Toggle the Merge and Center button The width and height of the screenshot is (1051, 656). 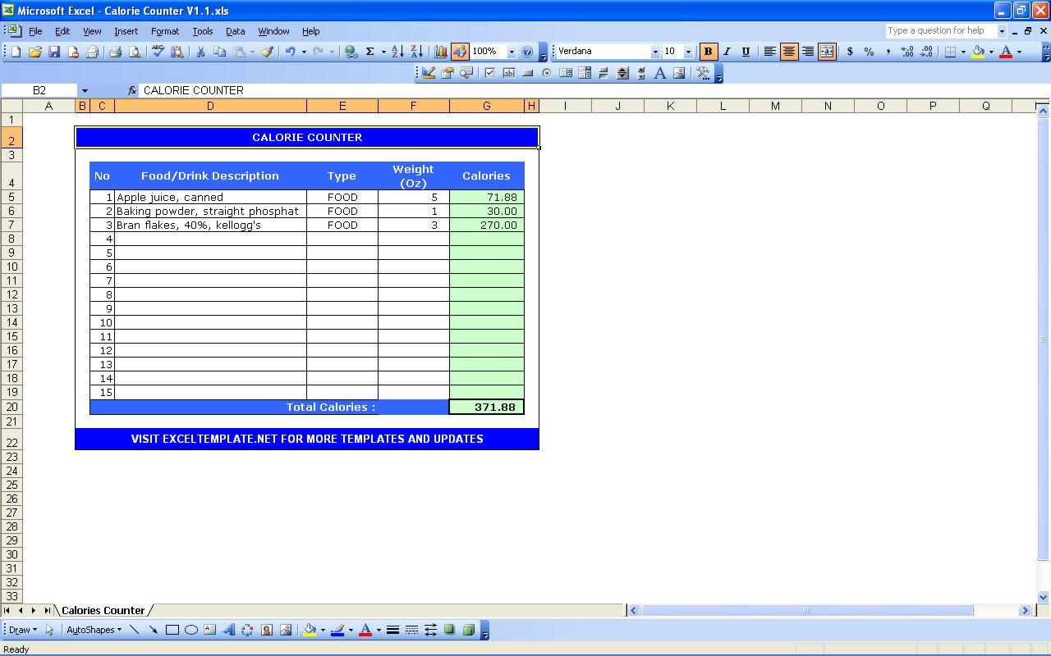[827, 52]
